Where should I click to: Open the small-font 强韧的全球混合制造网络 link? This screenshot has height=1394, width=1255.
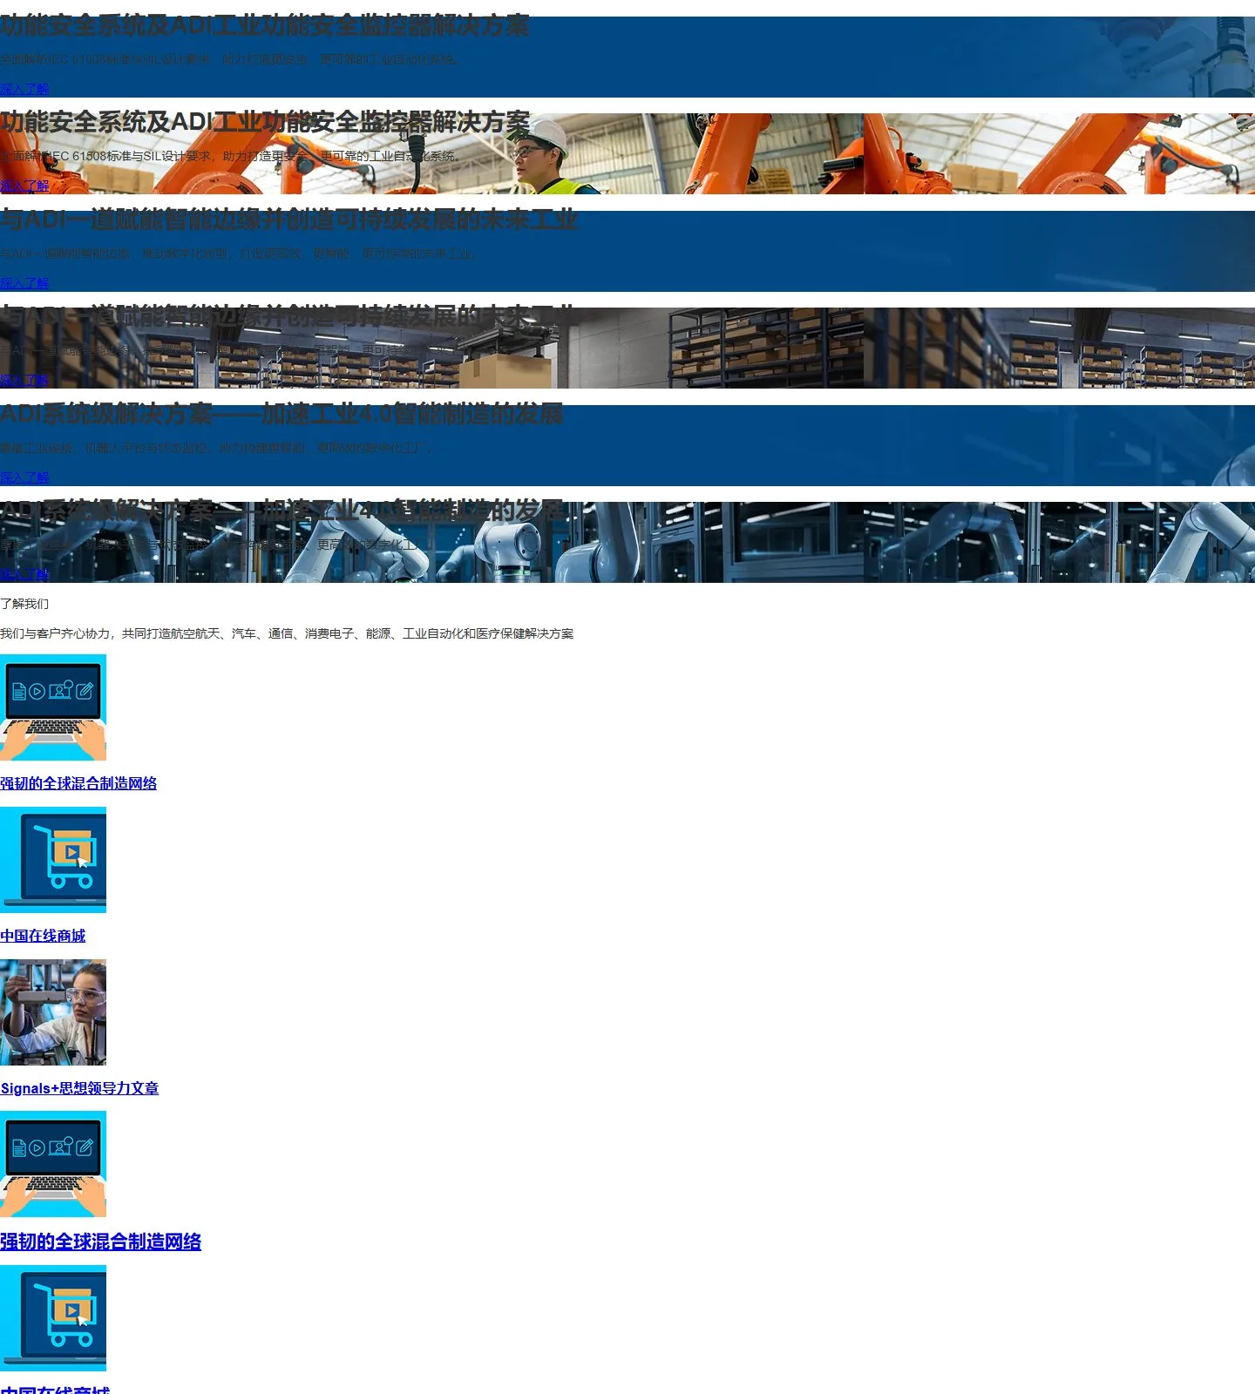pos(78,783)
